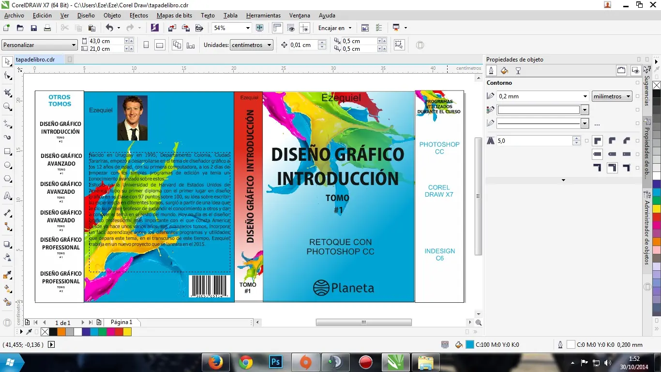This screenshot has height=372, width=661.
Task: Open Firefox from the taskbar
Action: tap(215, 362)
